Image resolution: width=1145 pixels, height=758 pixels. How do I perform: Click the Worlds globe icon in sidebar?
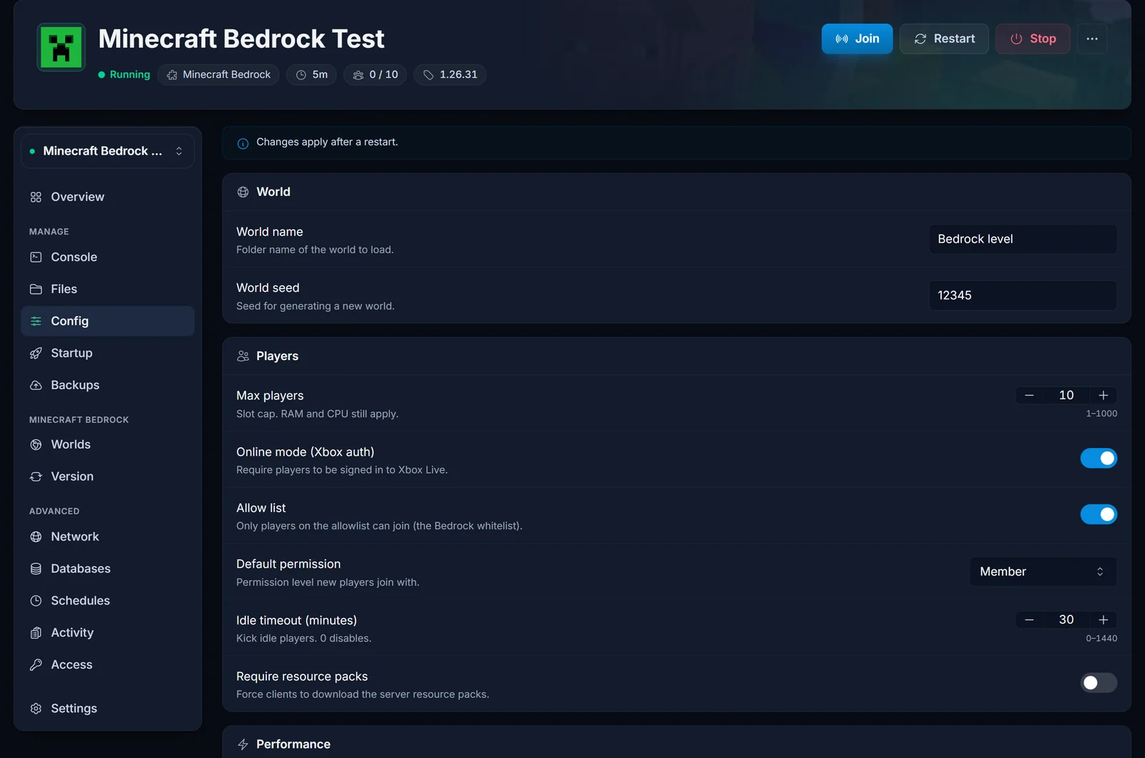pos(36,444)
